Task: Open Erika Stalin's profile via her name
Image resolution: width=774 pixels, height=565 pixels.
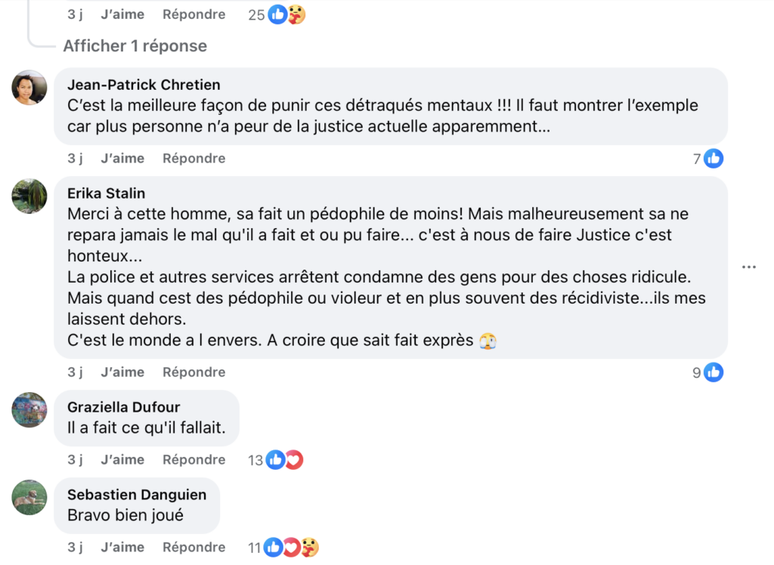Action: coord(106,193)
